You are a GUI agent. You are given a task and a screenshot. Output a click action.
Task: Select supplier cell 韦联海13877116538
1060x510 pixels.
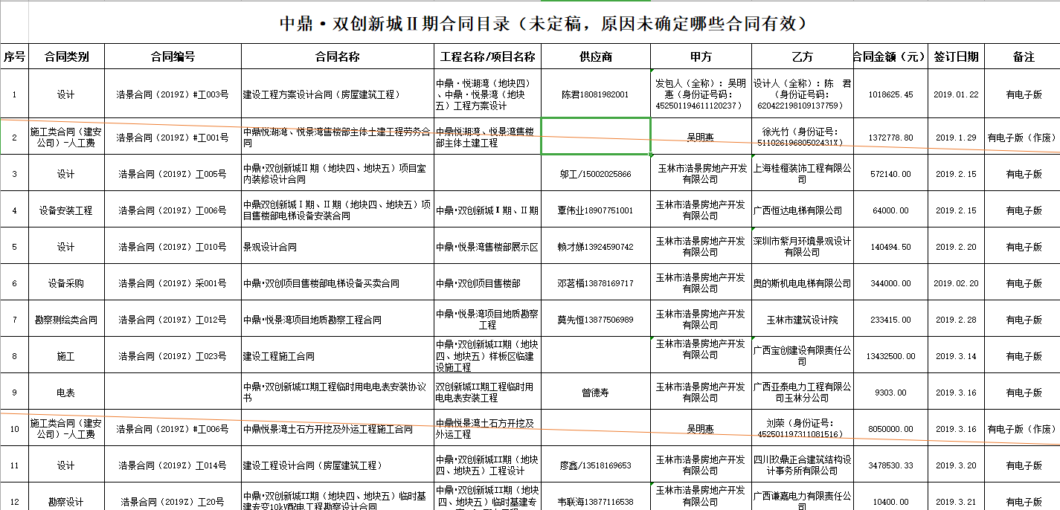596,497
